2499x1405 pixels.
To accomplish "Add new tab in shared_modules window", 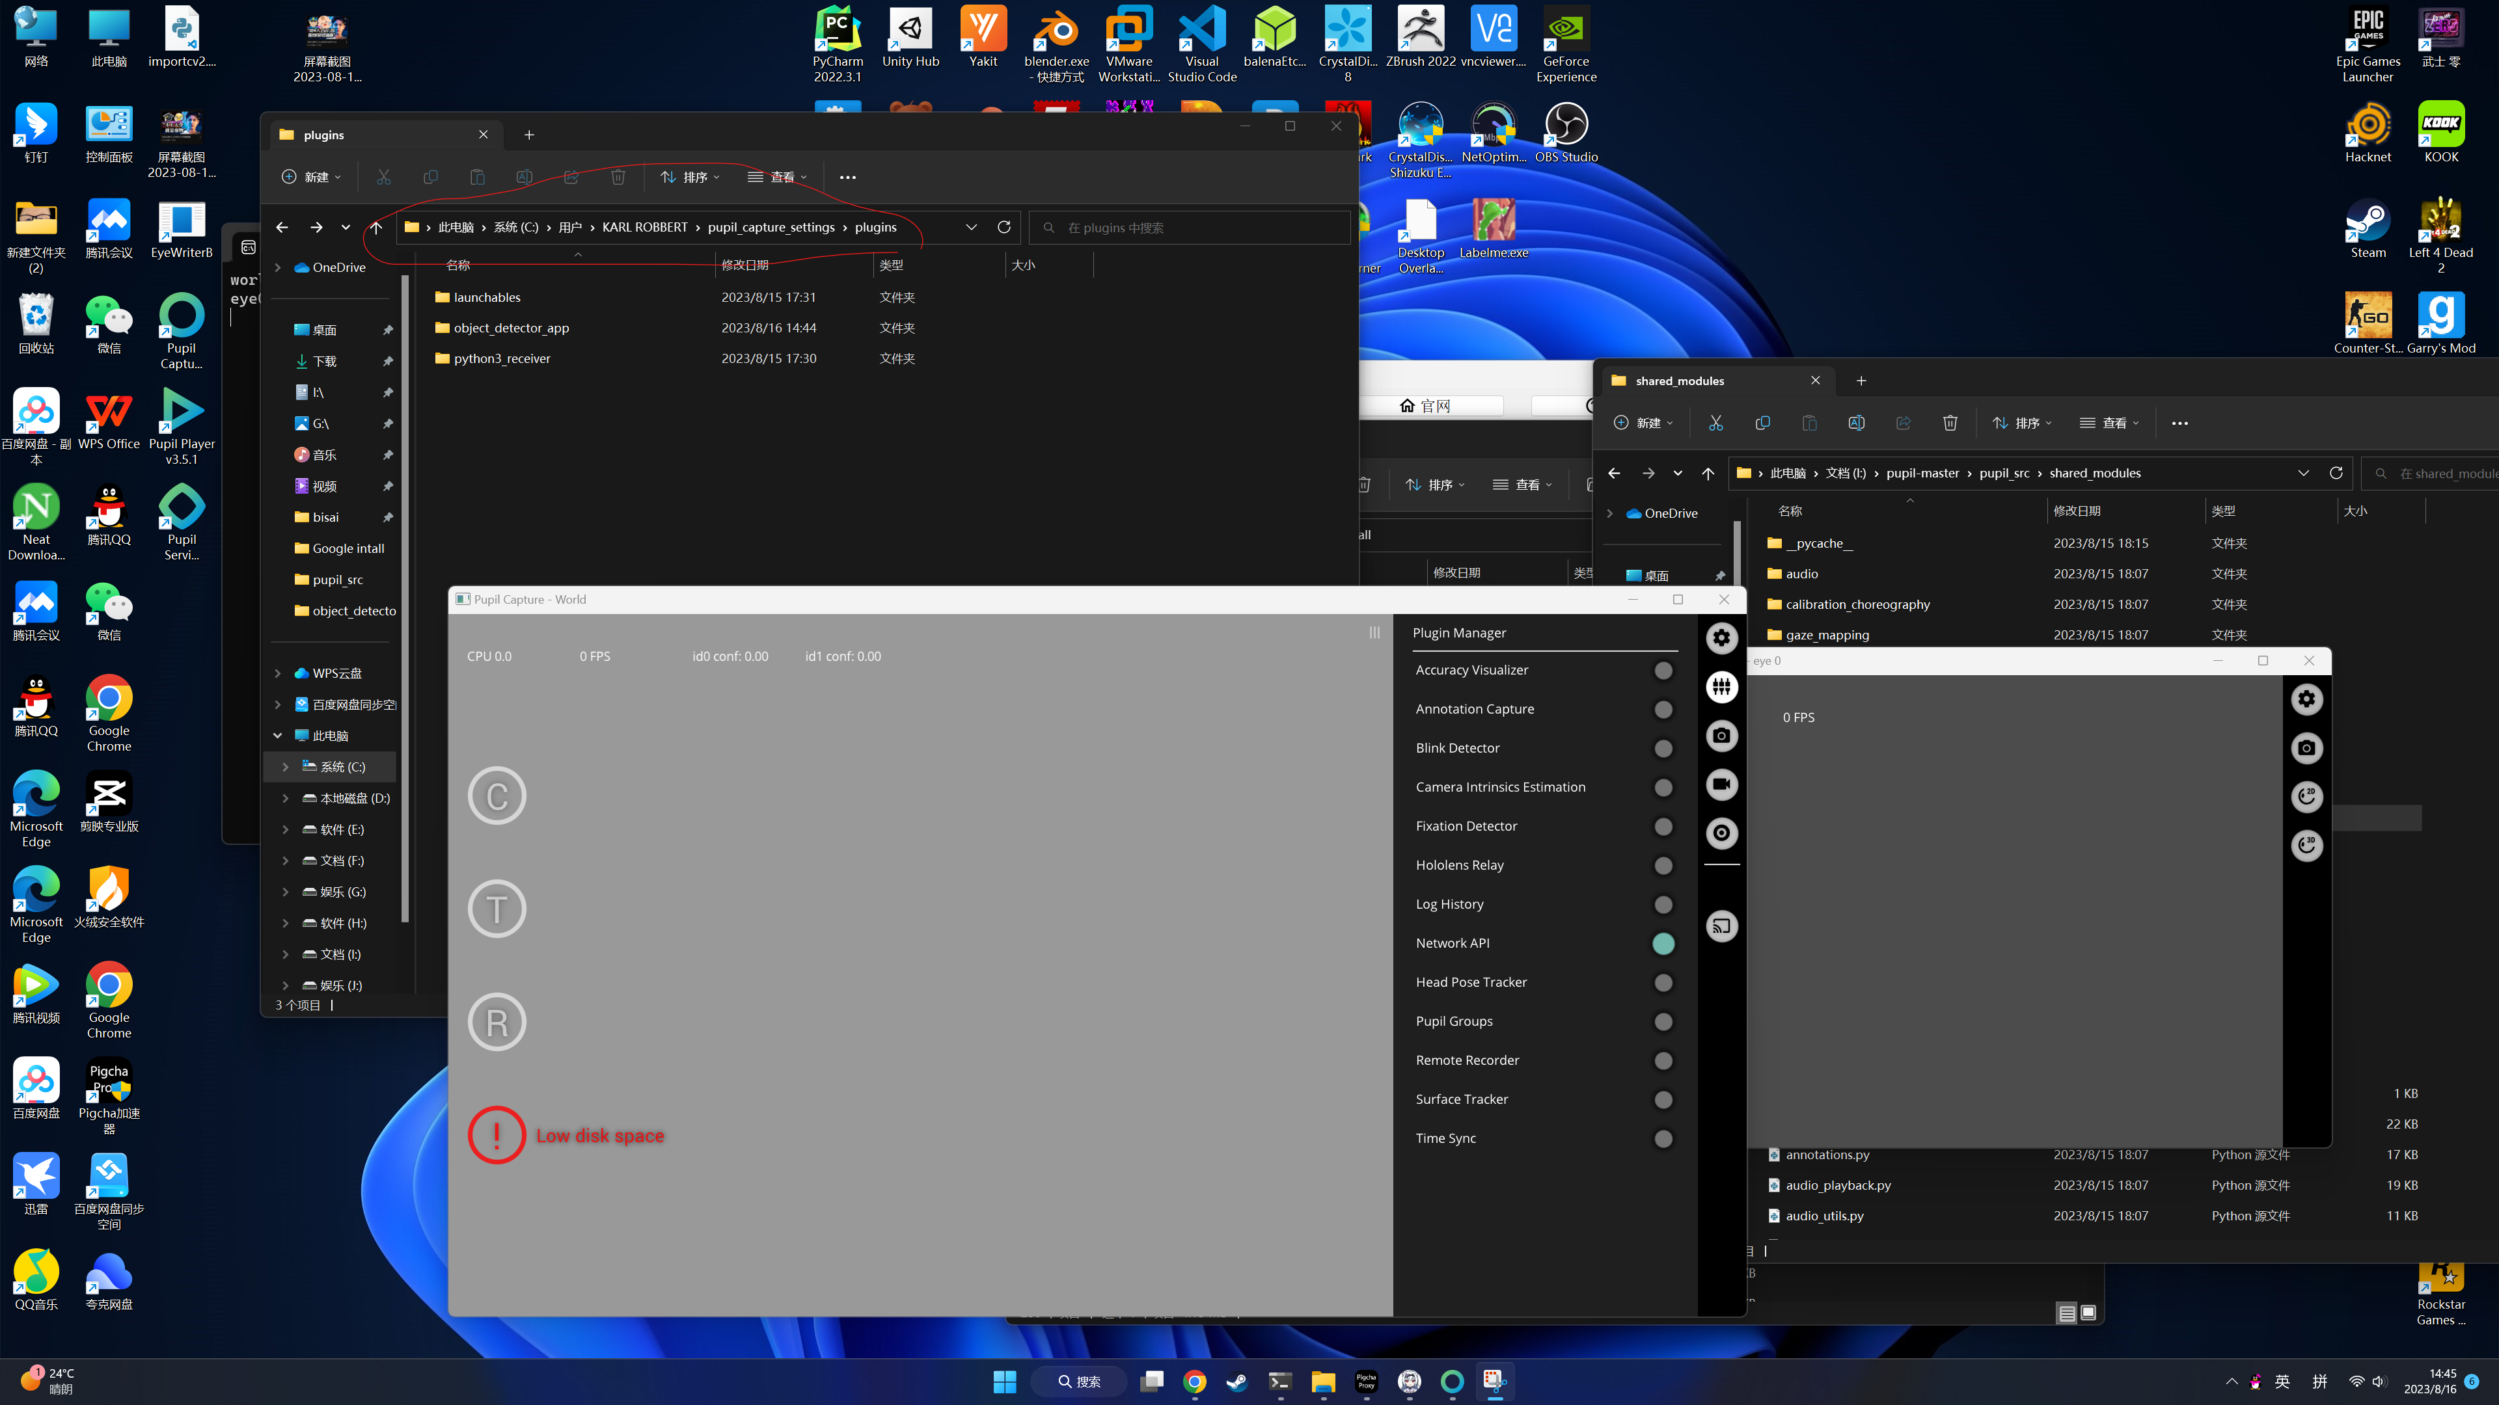I will [1861, 381].
